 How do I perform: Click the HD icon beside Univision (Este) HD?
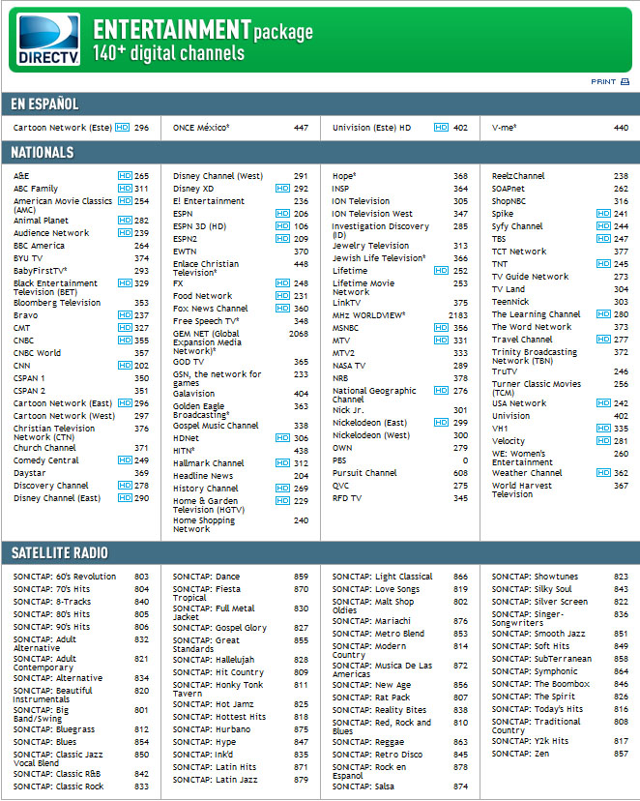442,127
